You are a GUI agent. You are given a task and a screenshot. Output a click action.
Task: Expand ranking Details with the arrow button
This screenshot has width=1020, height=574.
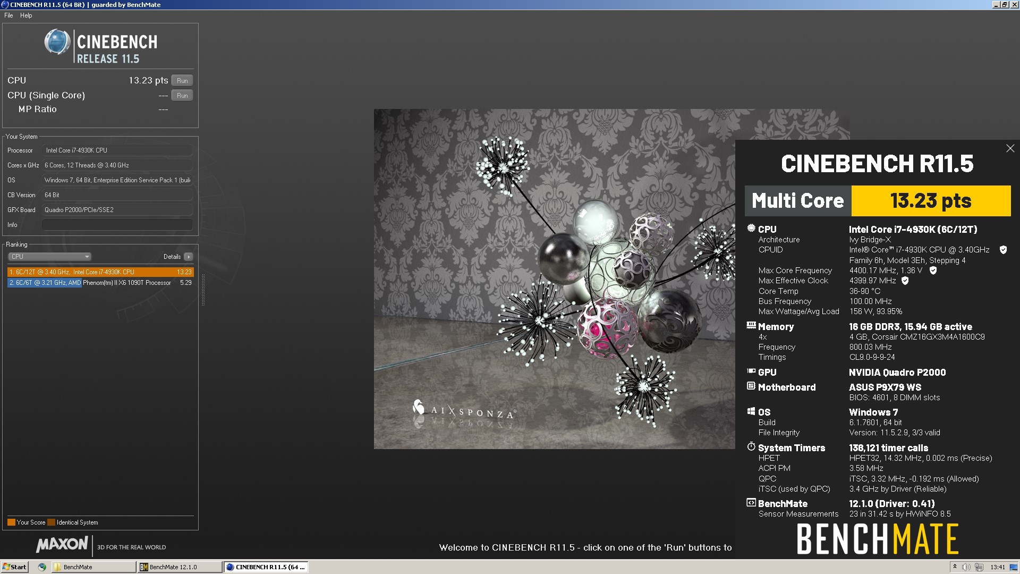coord(189,257)
